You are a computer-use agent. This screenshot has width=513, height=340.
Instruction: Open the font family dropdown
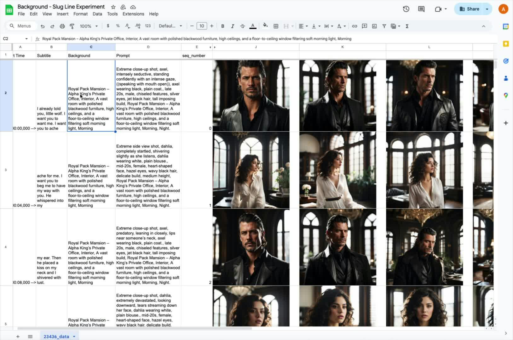point(170,26)
